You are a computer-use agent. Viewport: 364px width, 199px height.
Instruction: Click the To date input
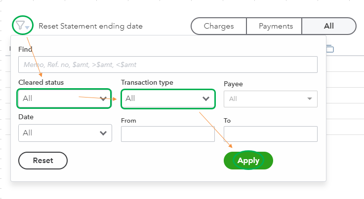pyautogui.click(x=270, y=134)
